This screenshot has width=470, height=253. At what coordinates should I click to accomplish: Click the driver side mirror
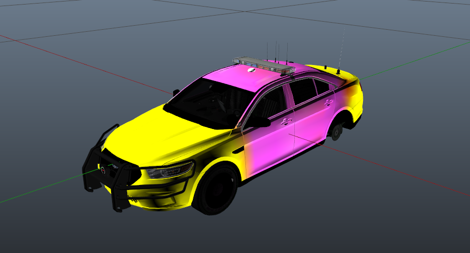(257, 121)
